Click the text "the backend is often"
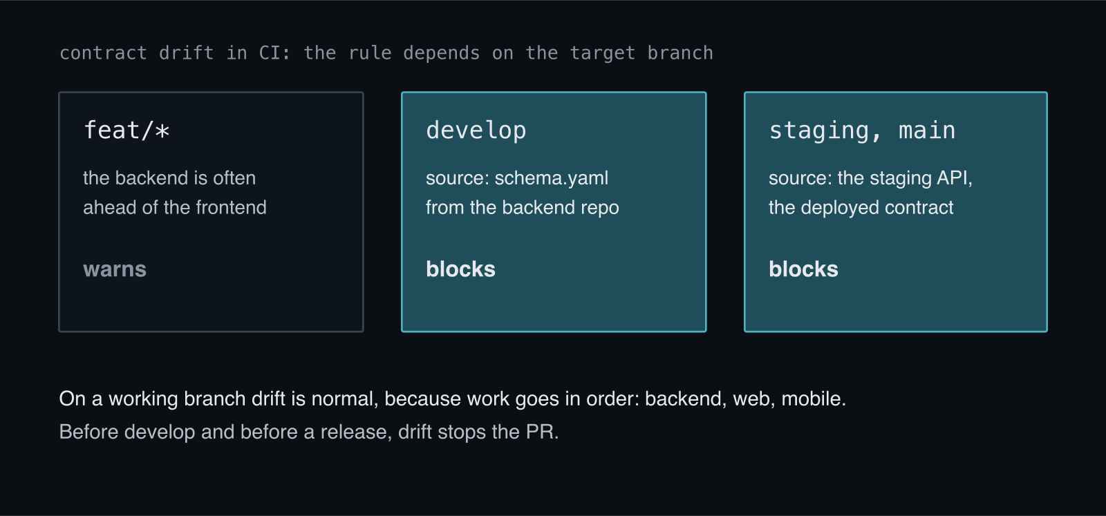1106x516 pixels. coord(169,178)
